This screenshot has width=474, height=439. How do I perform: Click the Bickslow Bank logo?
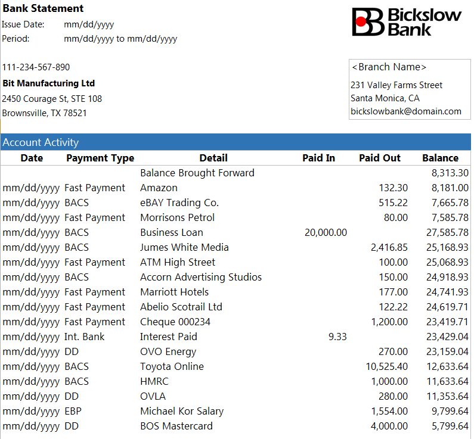407,21
